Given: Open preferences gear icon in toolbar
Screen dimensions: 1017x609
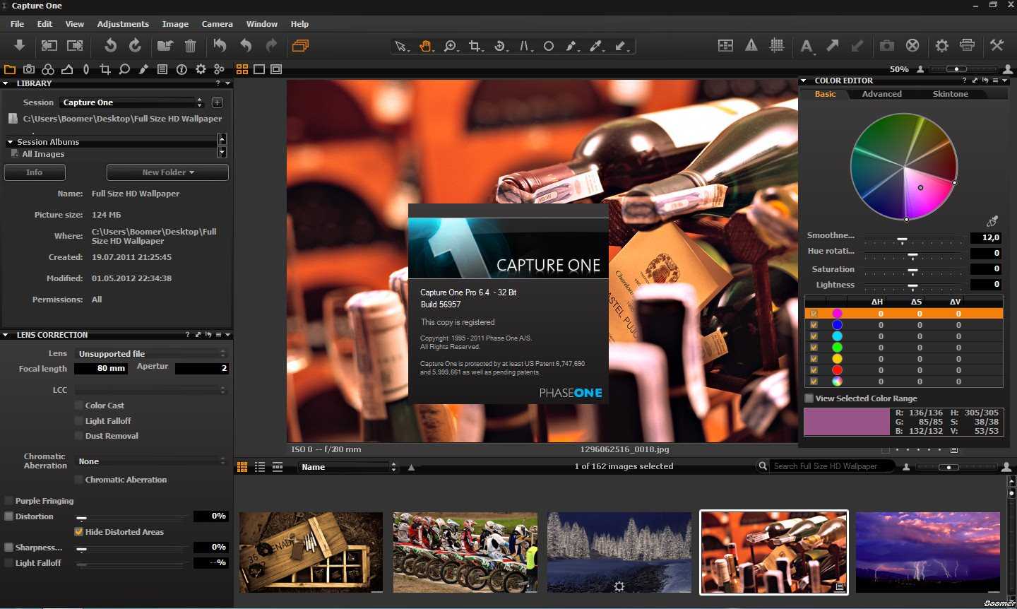Looking at the screenshot, I should [x=941, y=45].
